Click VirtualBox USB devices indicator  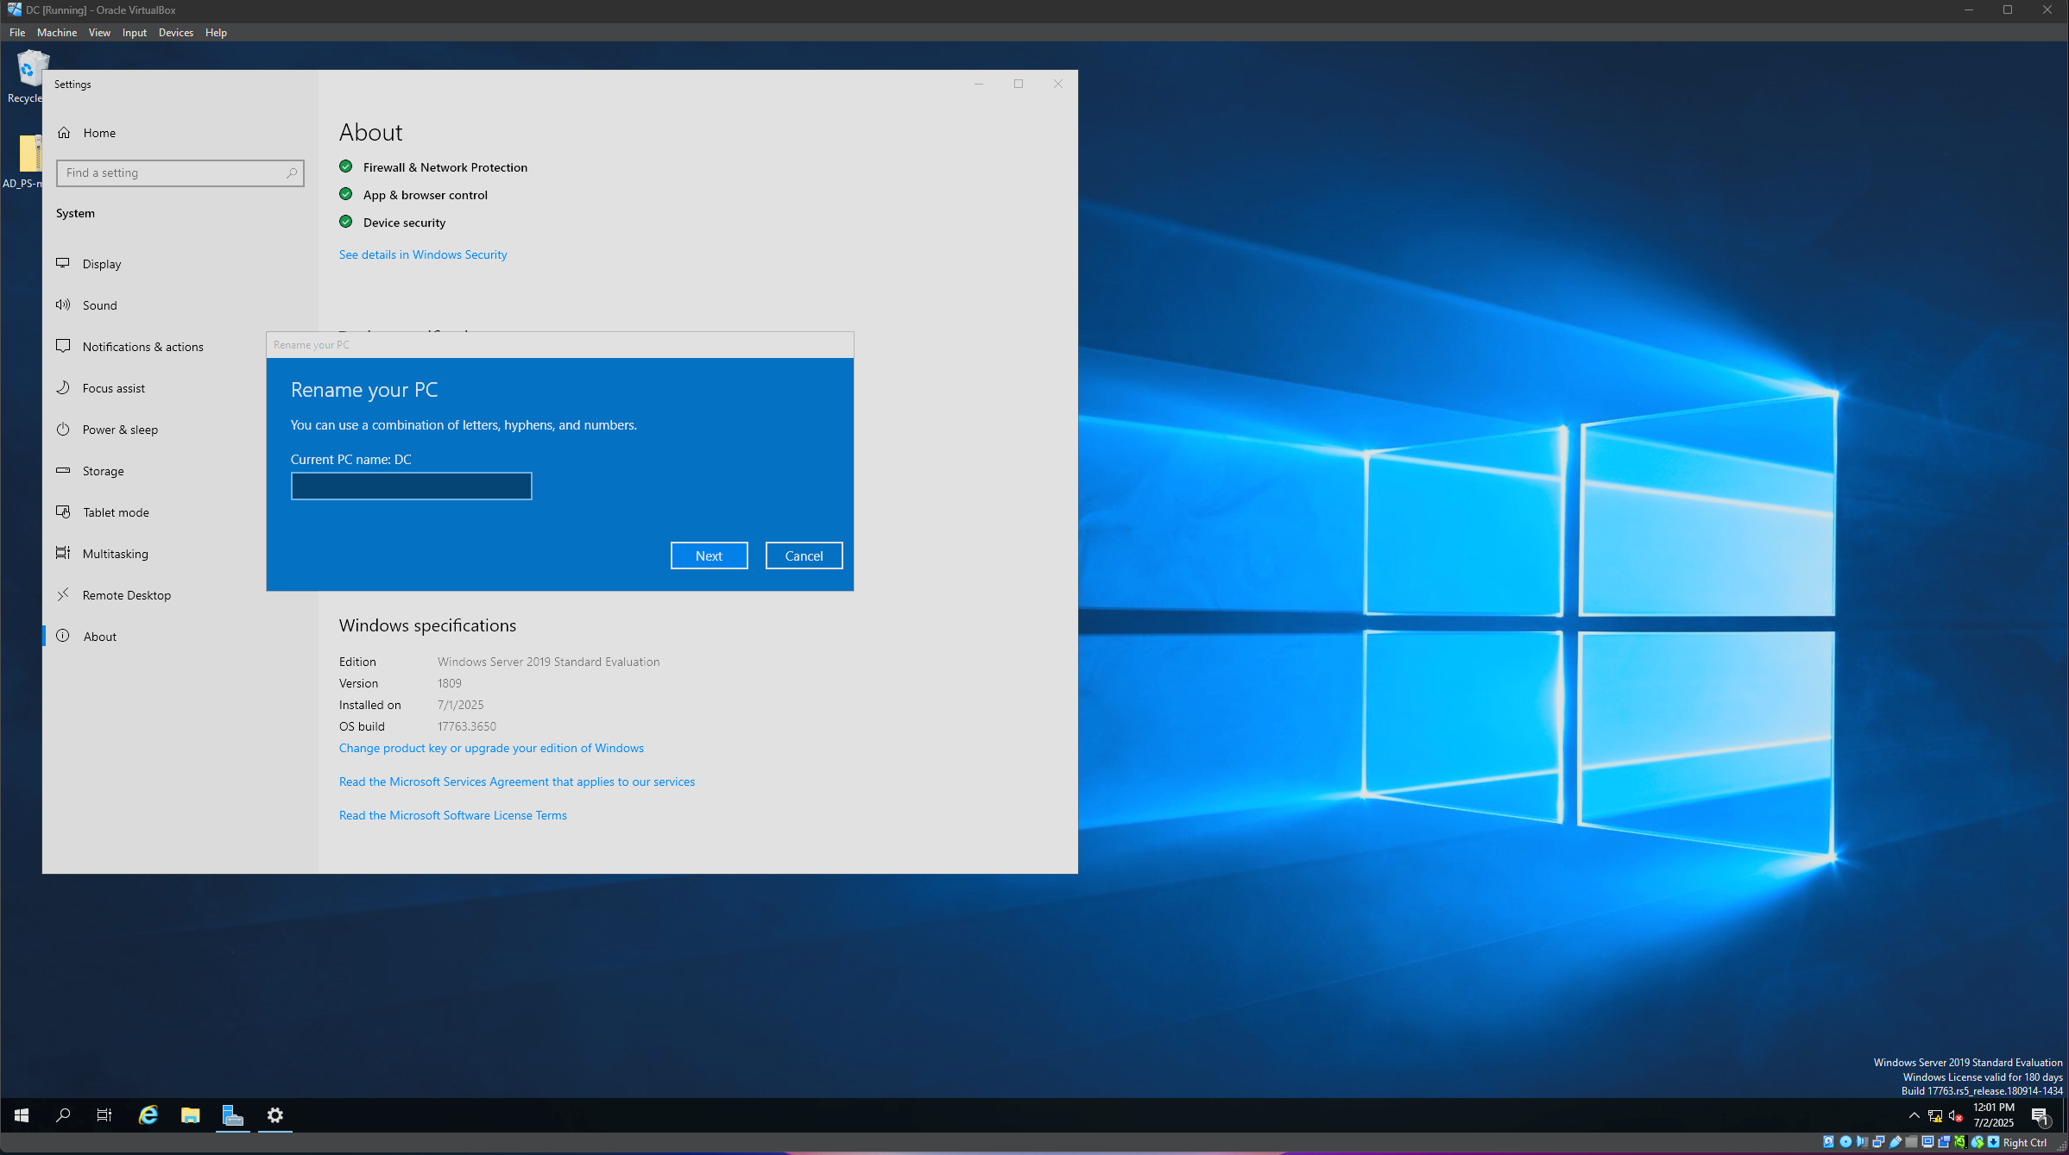click(x=1896, y=1142)
